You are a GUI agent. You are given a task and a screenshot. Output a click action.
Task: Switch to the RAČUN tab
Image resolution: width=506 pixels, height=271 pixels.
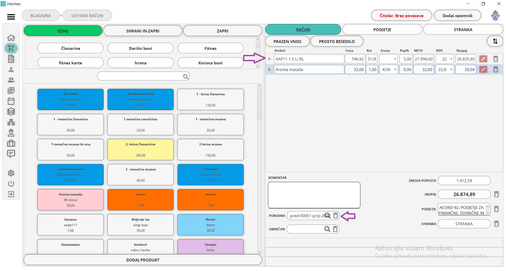(303, 30)
